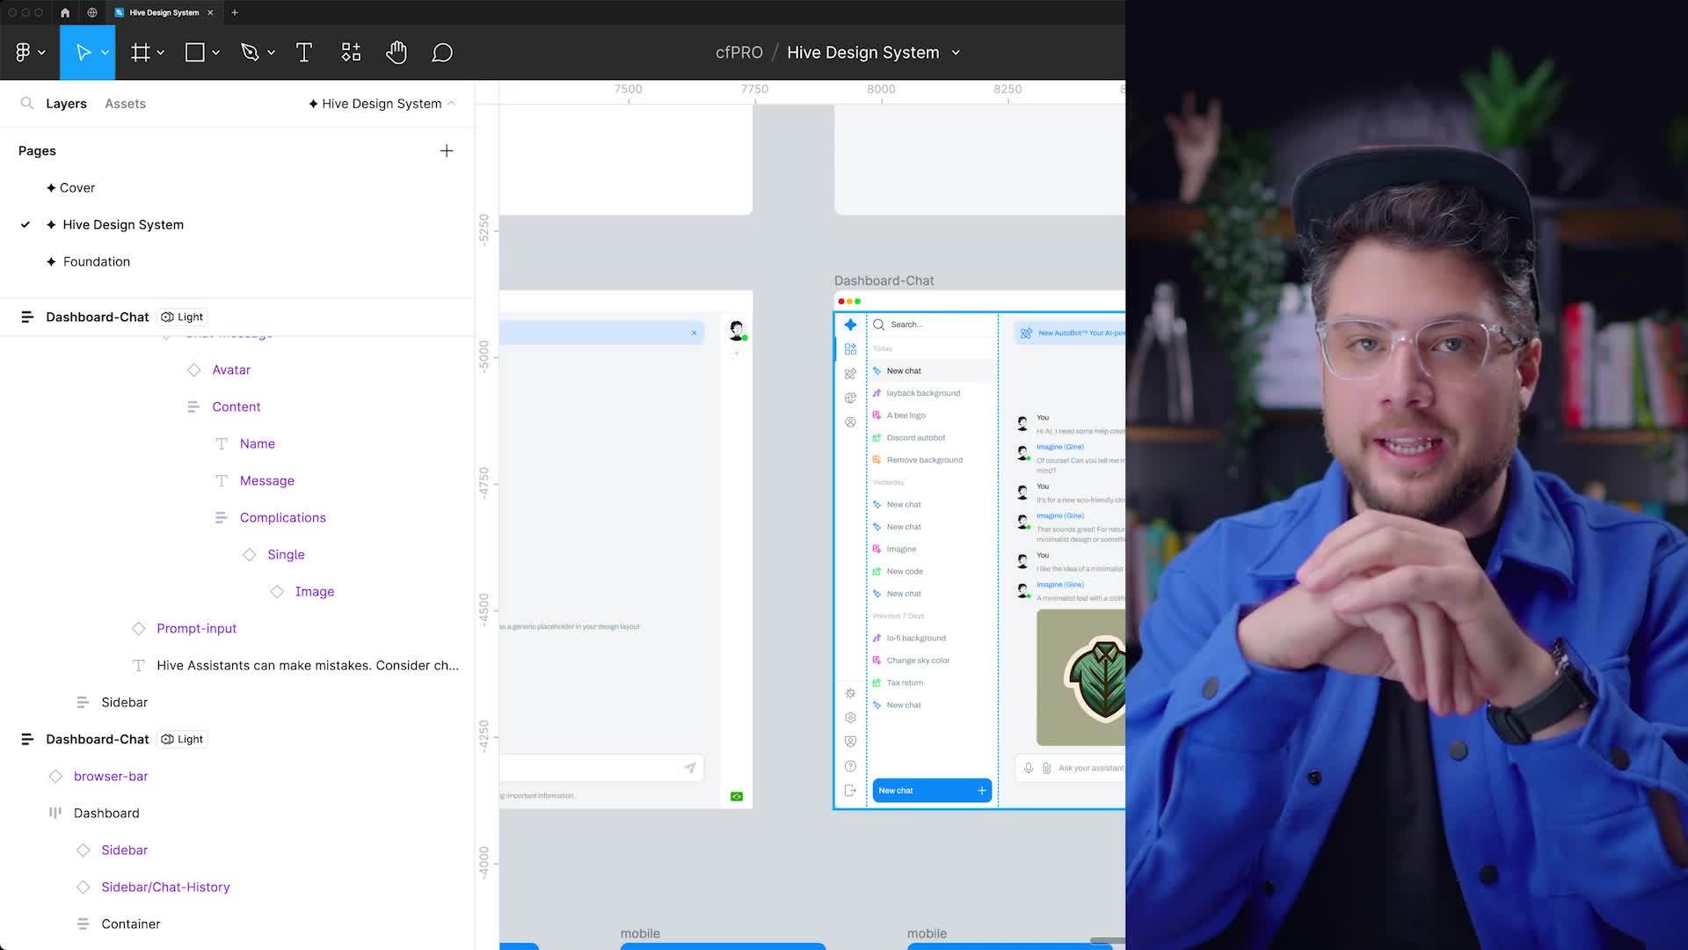Select the Avatar layer
This screenshot has height=950, width=1688.
coord(231,370)
